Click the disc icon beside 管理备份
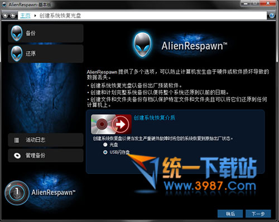 (x=17, y=156)
